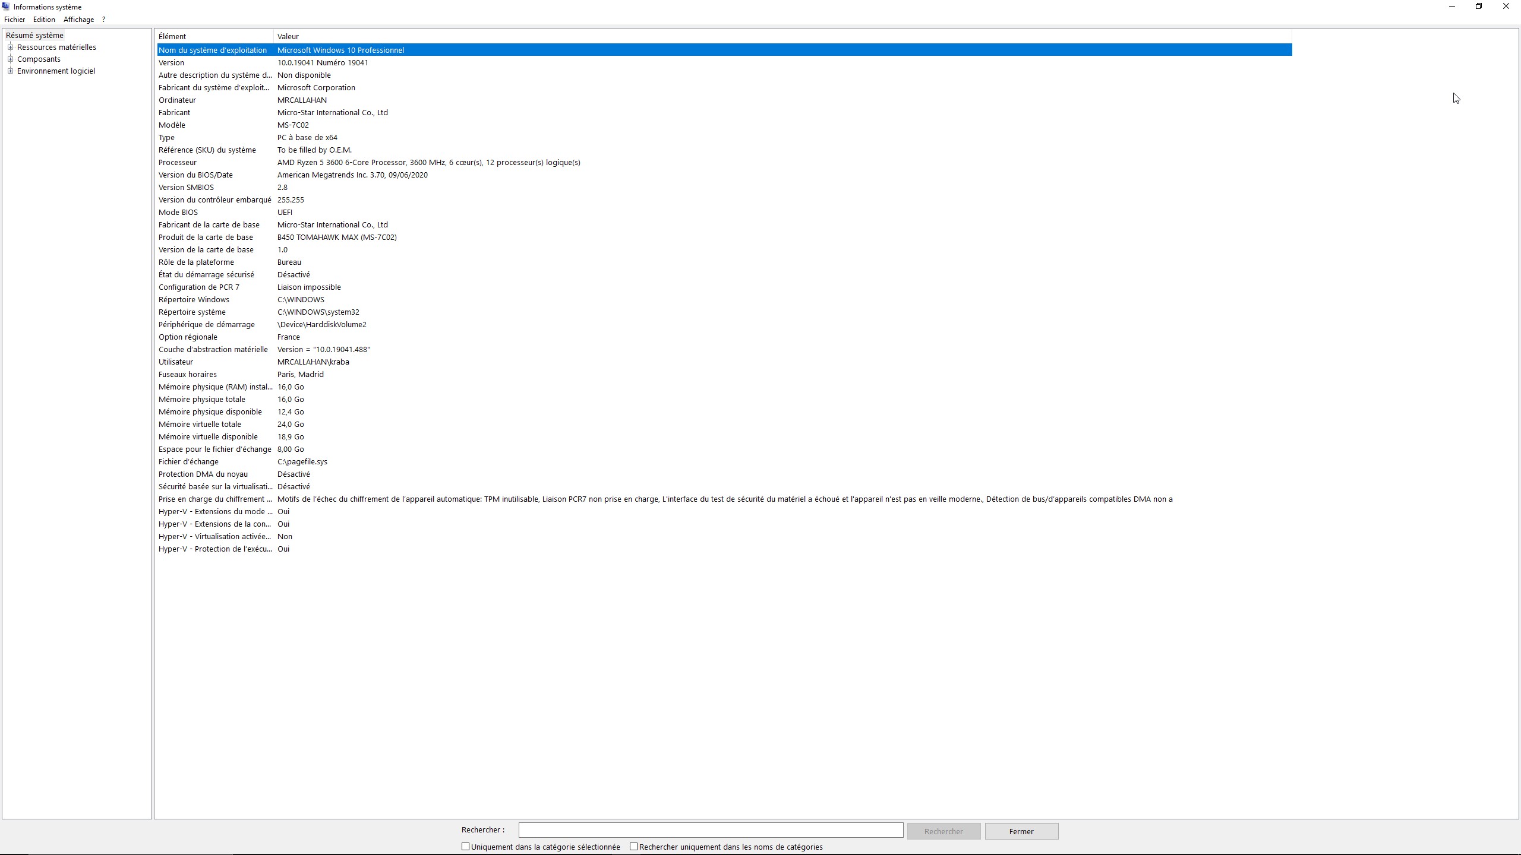Select the Version 10.0.19041 row
The image size is (1521, 855).
(724, 63)
